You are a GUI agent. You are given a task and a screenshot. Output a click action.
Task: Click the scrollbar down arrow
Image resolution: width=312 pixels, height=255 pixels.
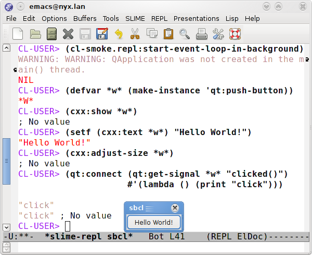[6, 227]
